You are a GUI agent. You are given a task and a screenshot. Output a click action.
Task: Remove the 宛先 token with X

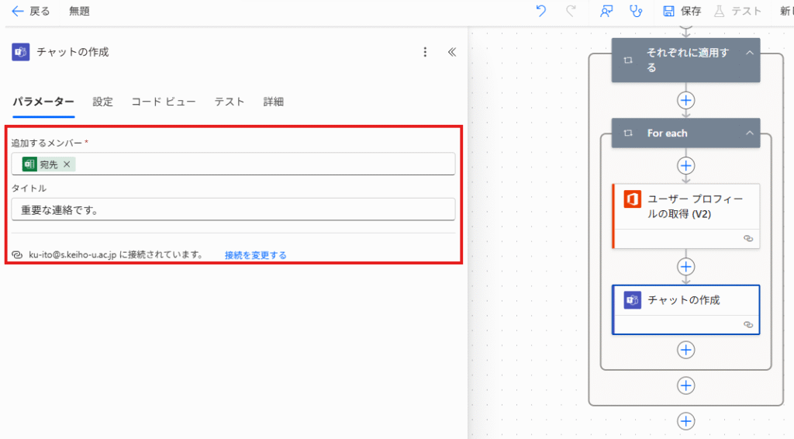pyautogui.click(x=67, y=164)
